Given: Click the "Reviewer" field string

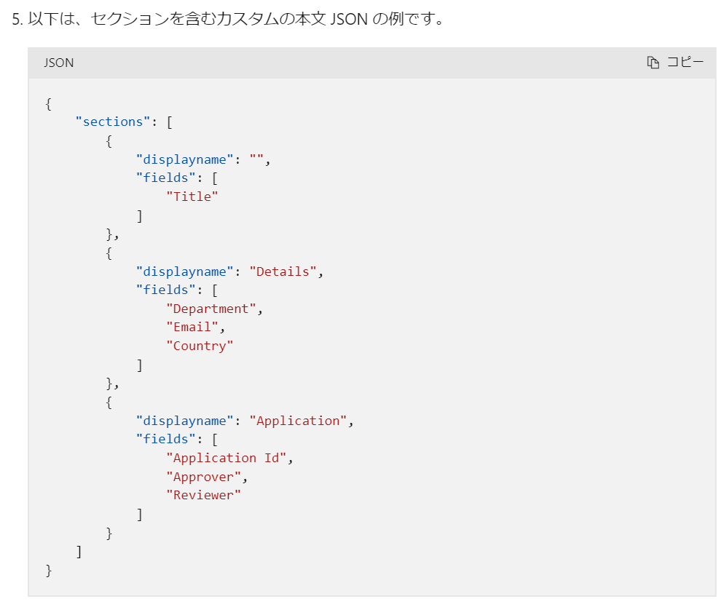Looking at the screenshot, I should [x=204, y=496].
